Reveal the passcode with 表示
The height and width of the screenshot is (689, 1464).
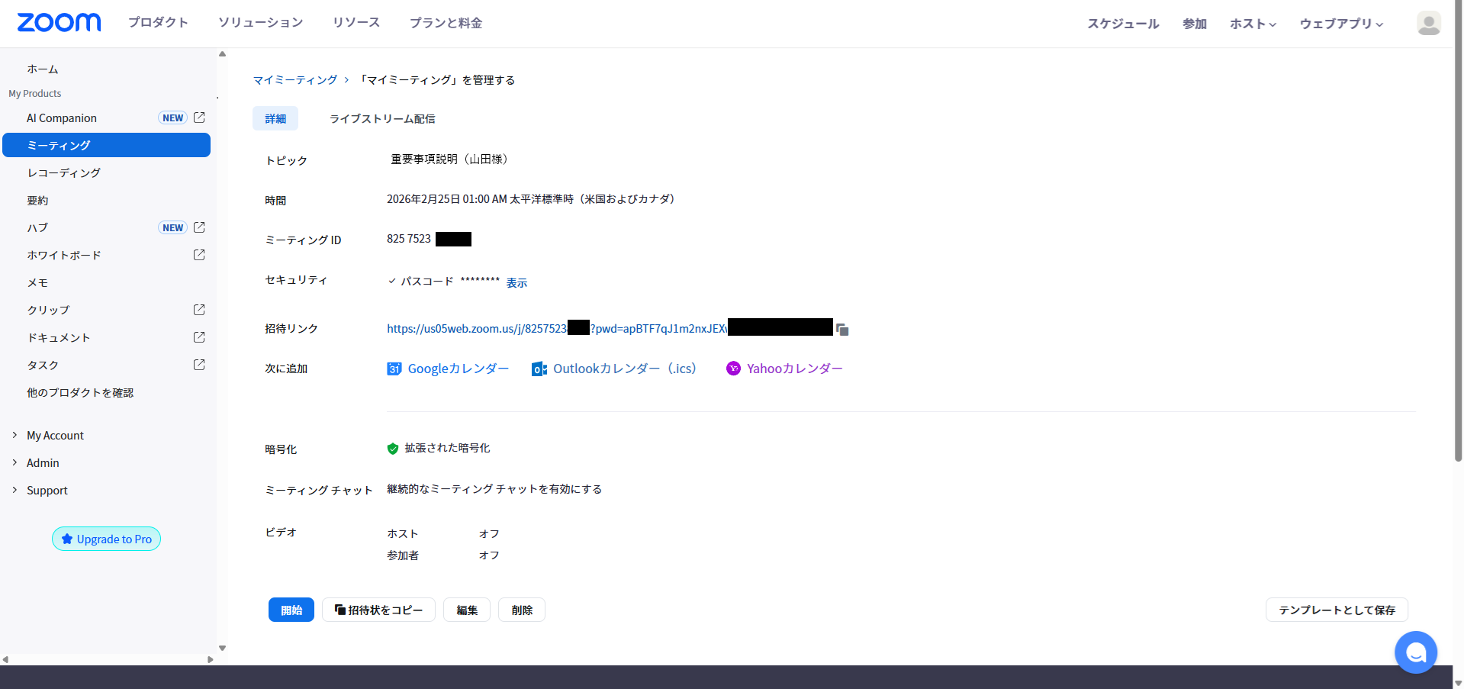tap(516, 282)
